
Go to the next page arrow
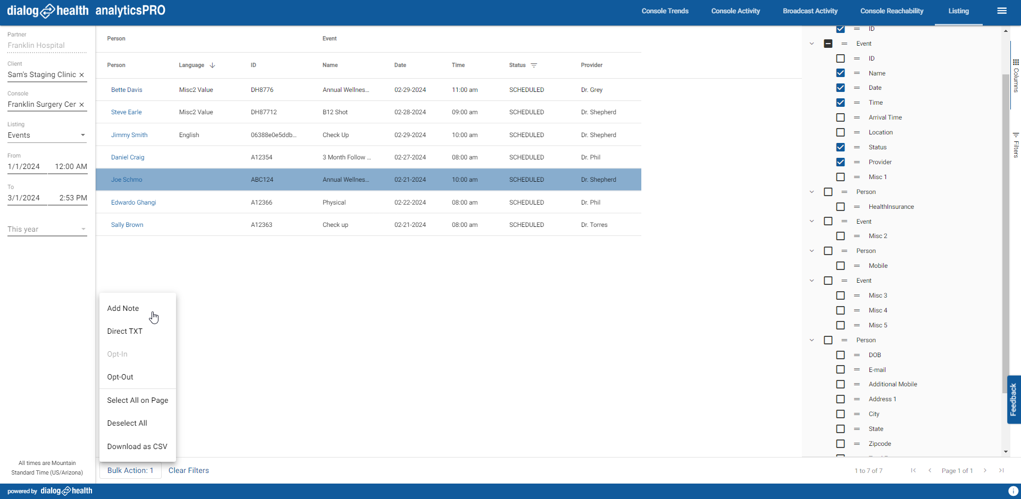(985, 470)
